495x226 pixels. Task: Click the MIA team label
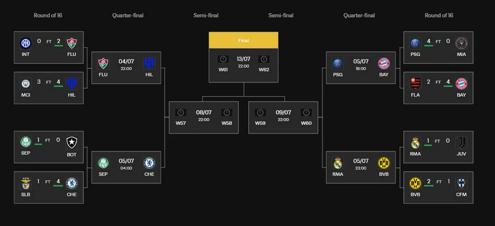coord(461,54)
